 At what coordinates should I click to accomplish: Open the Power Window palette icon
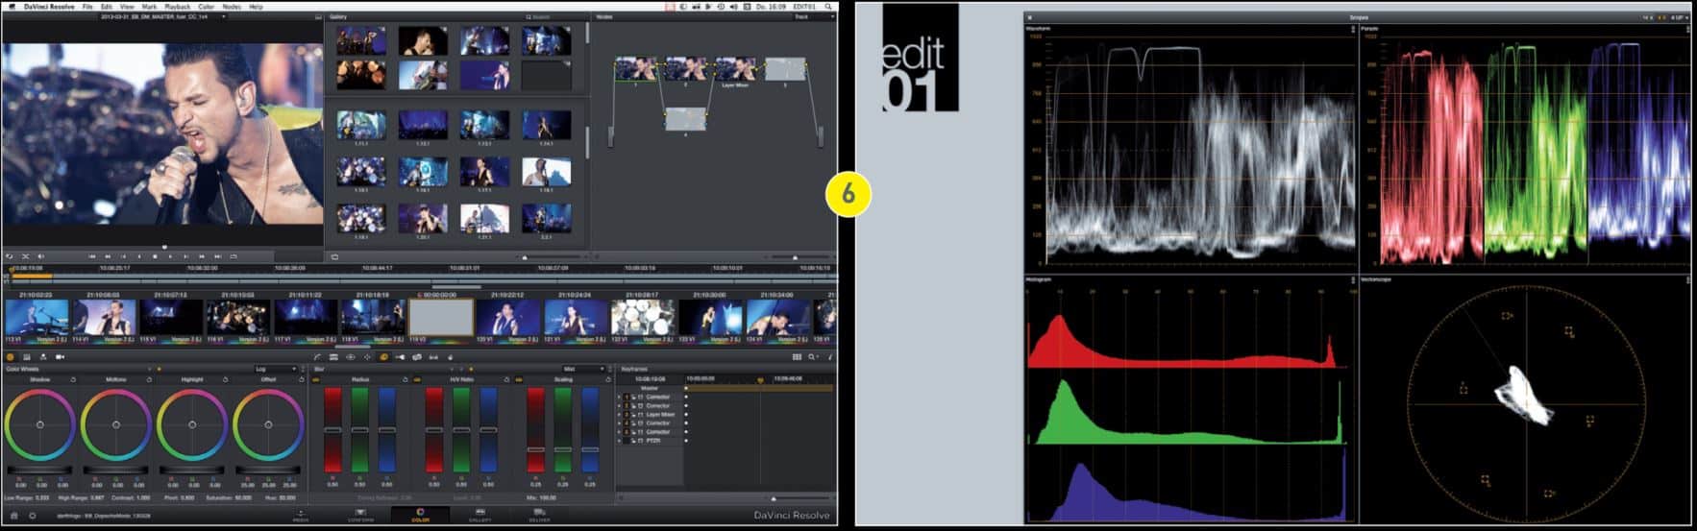click(351, 357)
